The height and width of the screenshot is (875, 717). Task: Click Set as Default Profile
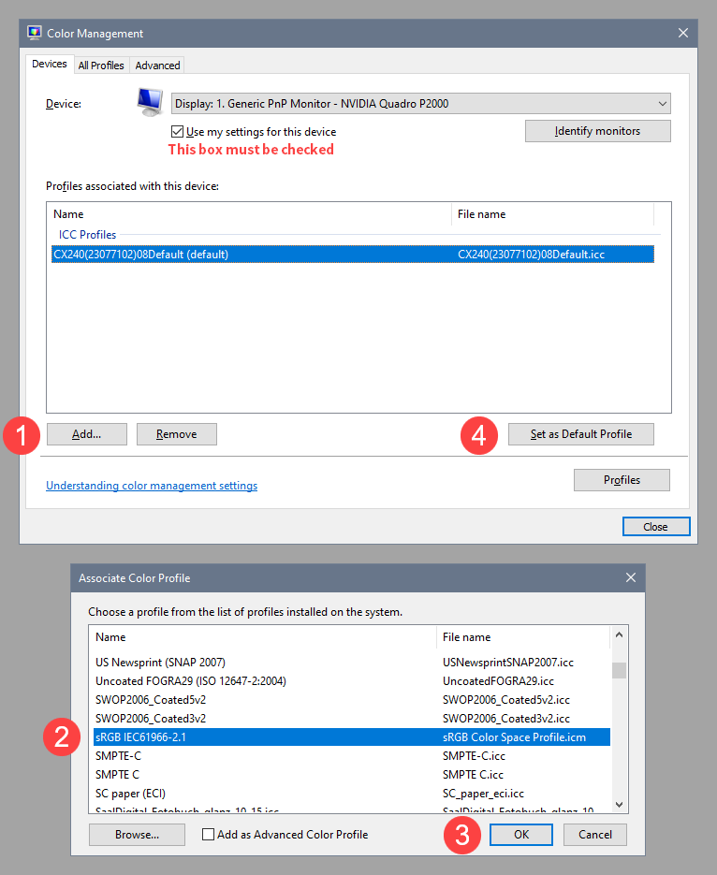point(581,434)
